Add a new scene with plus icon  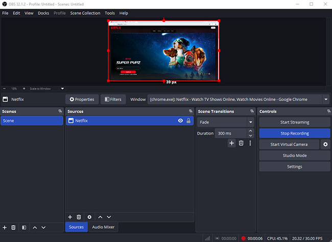(x=5, y=227)
